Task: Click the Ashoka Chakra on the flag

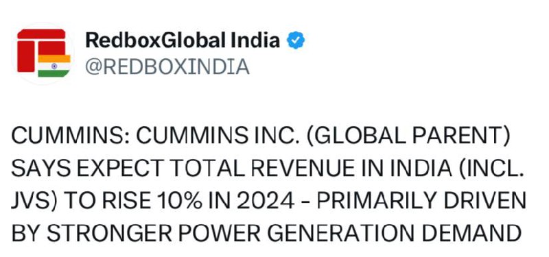Action: tap(54, 66)
